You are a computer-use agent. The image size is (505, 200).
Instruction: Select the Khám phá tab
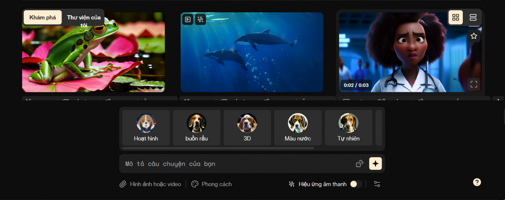[x=43, y=17]
